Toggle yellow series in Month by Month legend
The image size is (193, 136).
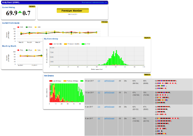[x=37, y=50]
